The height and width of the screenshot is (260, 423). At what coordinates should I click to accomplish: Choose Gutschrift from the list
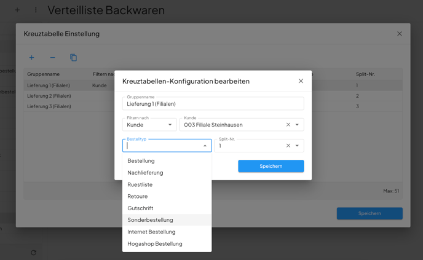click(167, 208)
